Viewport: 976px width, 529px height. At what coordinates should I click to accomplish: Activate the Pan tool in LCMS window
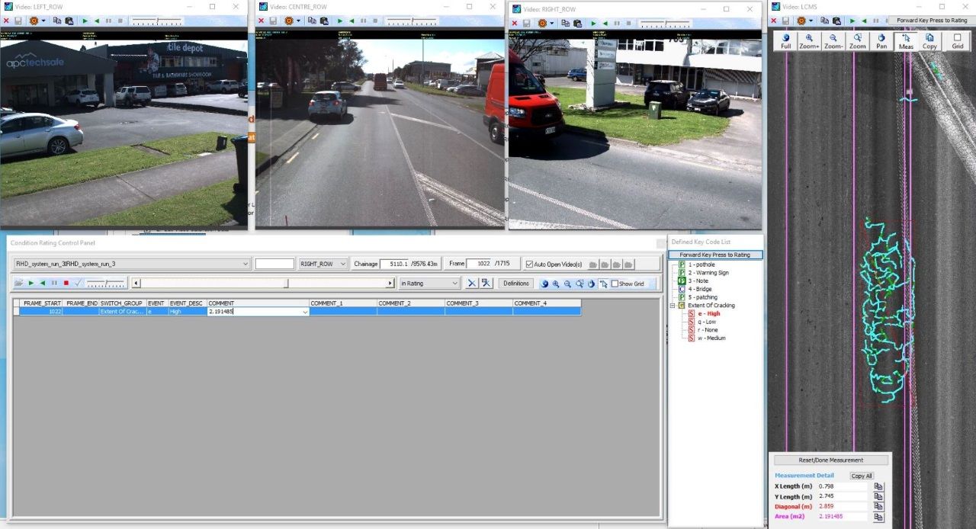coord(881,41)
